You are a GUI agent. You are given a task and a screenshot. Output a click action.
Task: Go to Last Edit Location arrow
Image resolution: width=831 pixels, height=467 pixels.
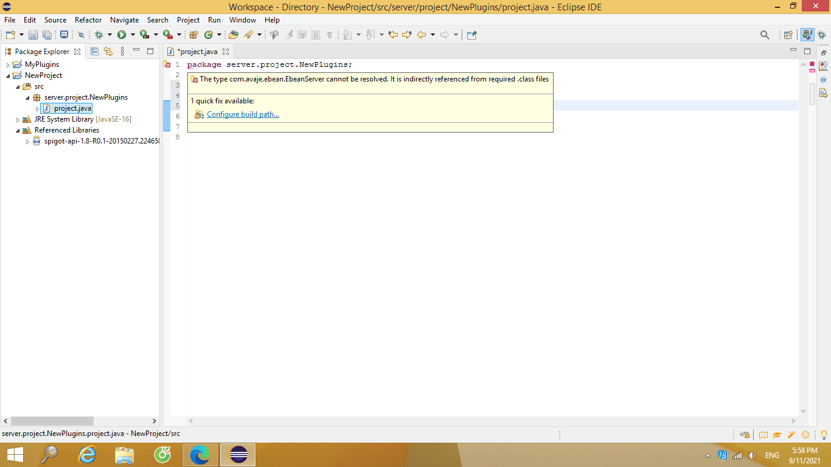(393, 35)
